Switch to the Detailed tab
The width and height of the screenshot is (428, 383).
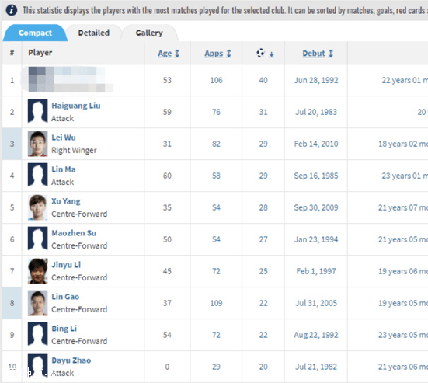tap(94, 33)
